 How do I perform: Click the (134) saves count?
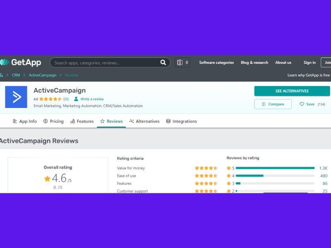pos(321,104)
